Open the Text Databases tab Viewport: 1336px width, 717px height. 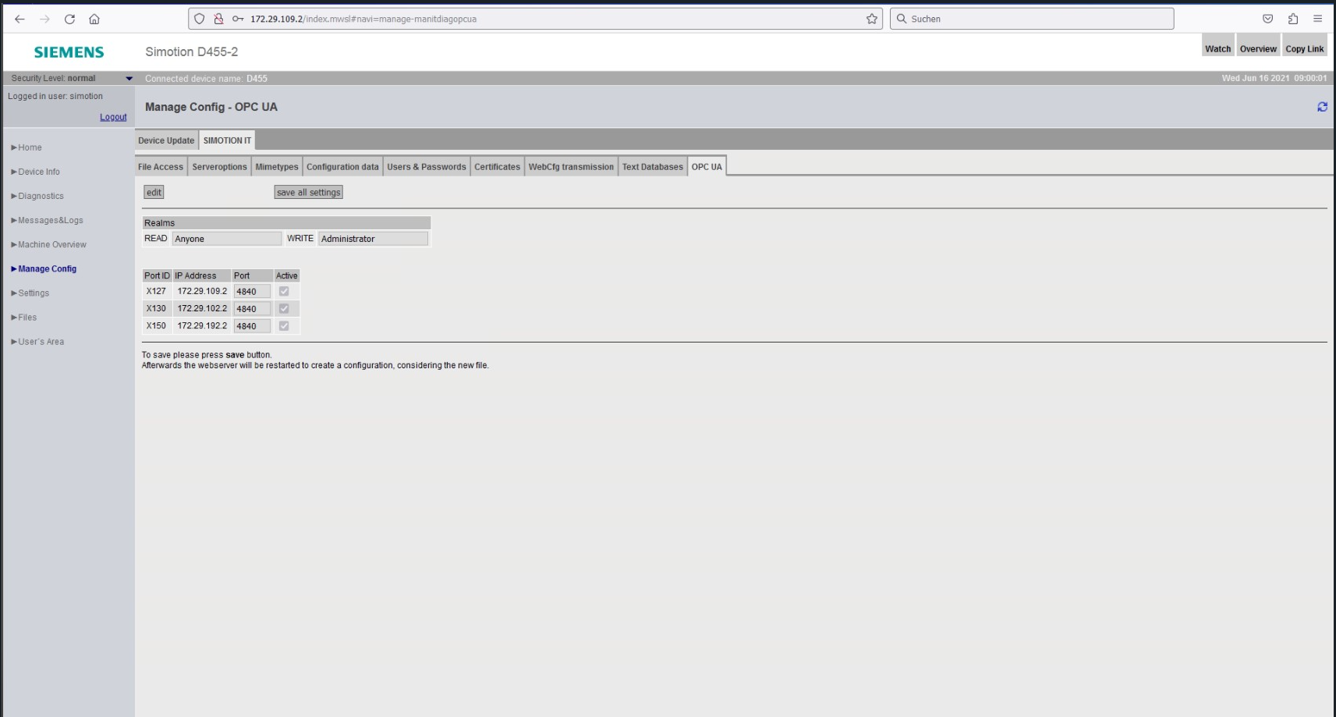coord(653,167)
